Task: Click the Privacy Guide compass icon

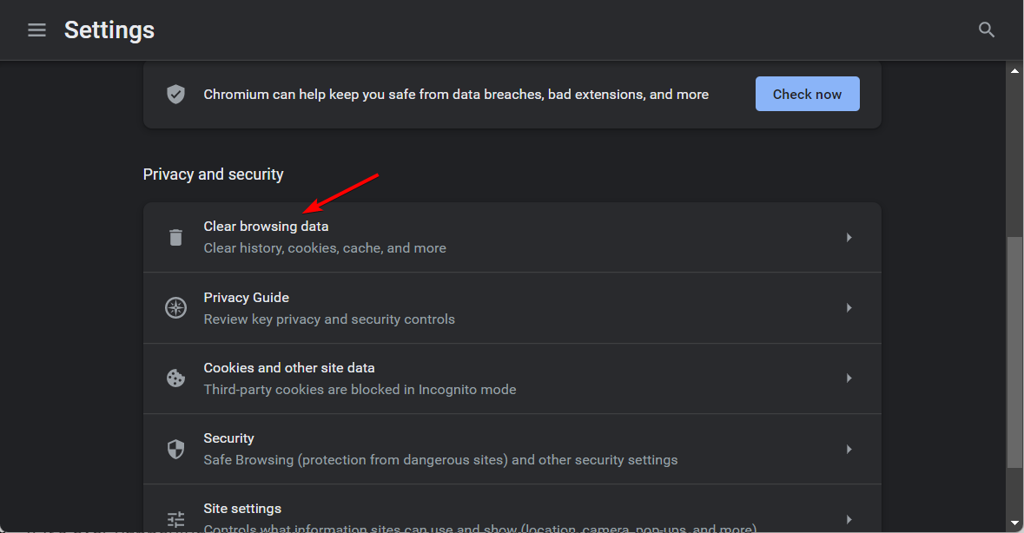Action: pyautogui.click(x=175, y=308)
